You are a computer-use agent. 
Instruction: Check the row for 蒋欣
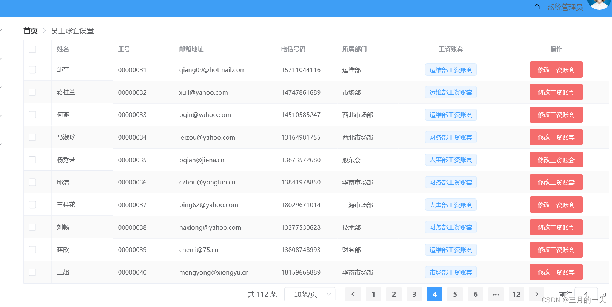click(x=32, y=250)
